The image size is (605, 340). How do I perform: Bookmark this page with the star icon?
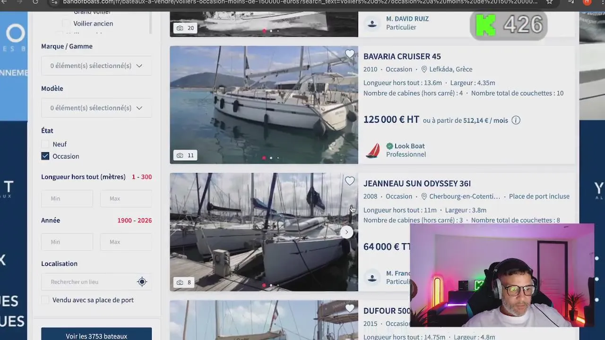(549, 2)
